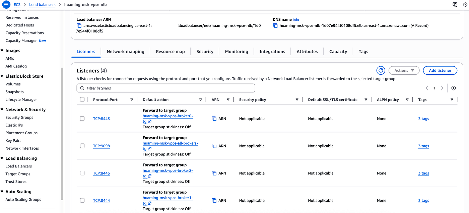Screen dimensions: 469x213
Task: Go to Load balancers breadcrumb
Action: coord(42,5)
